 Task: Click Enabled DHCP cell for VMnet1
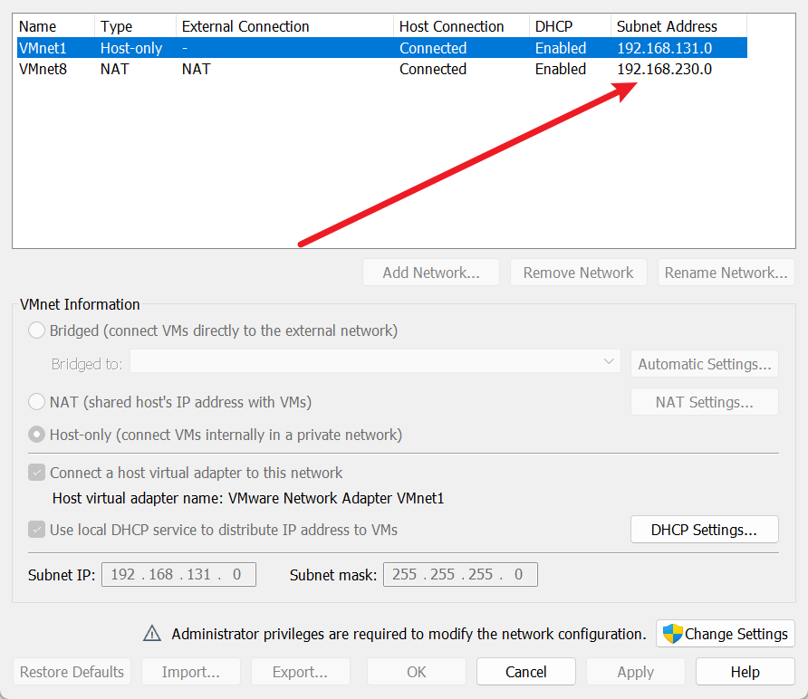tap(561, 48)
